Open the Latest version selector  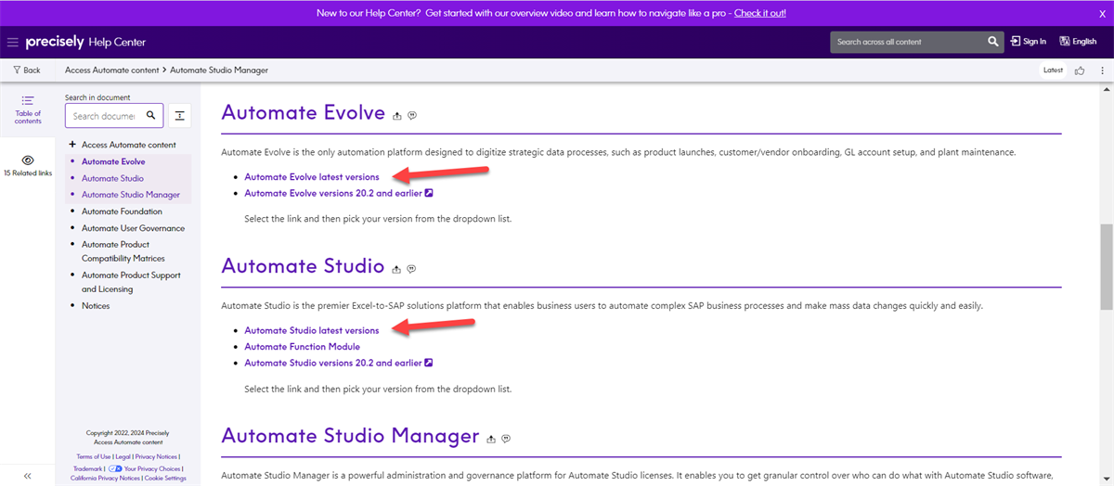[x=1053, y=70]
